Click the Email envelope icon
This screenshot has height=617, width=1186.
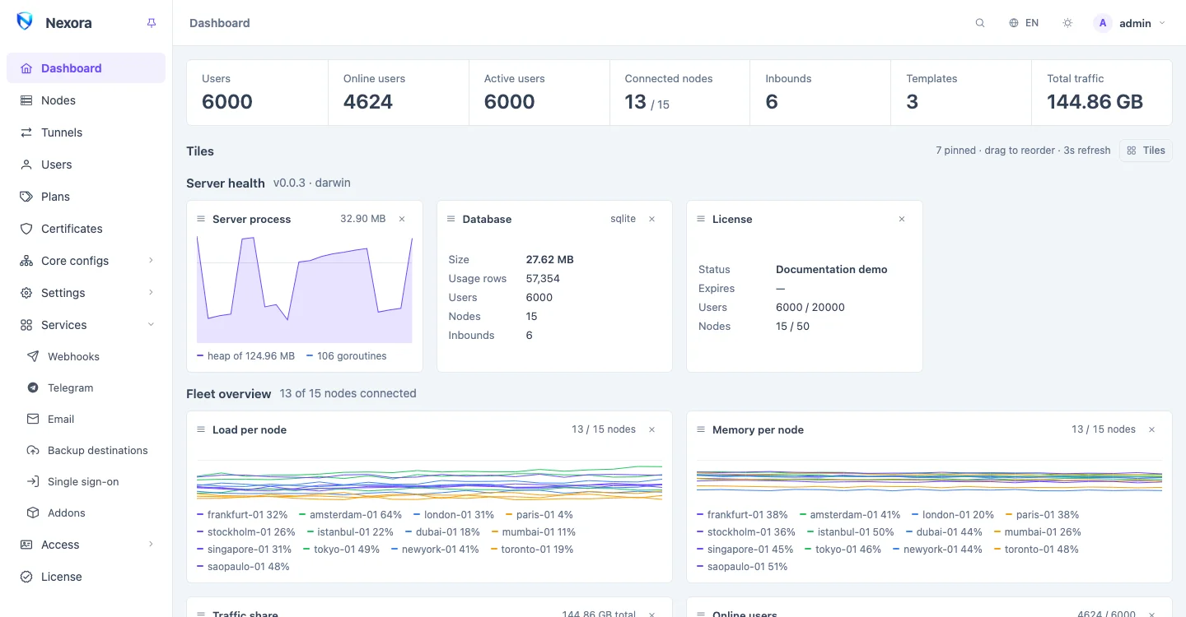[33, 419]
